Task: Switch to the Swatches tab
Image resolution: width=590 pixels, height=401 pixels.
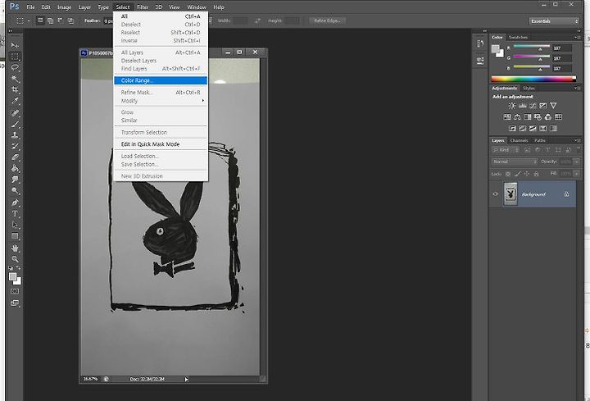Action: pyautogui.click(x=518, y=37)
